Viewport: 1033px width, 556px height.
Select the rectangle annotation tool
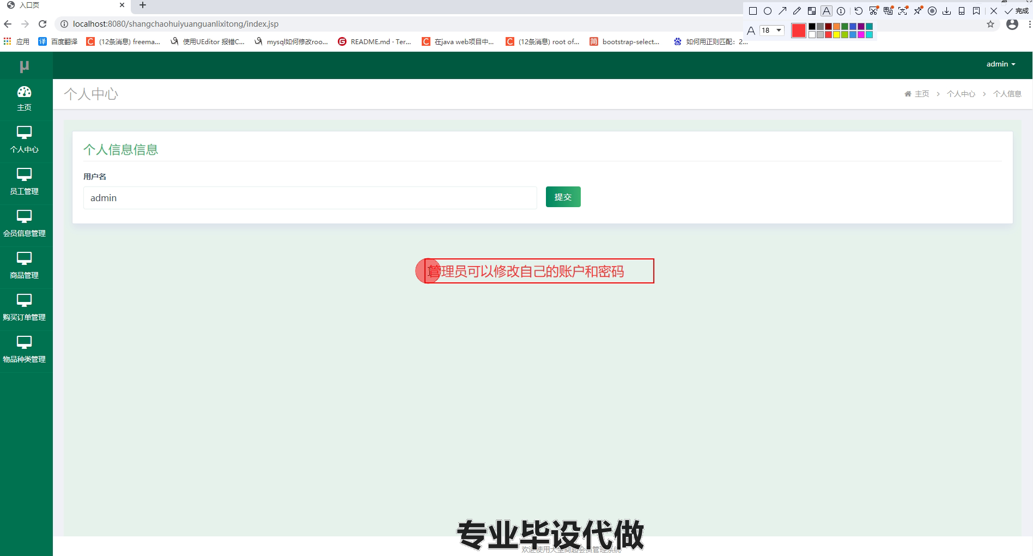(x=753, y=11)
